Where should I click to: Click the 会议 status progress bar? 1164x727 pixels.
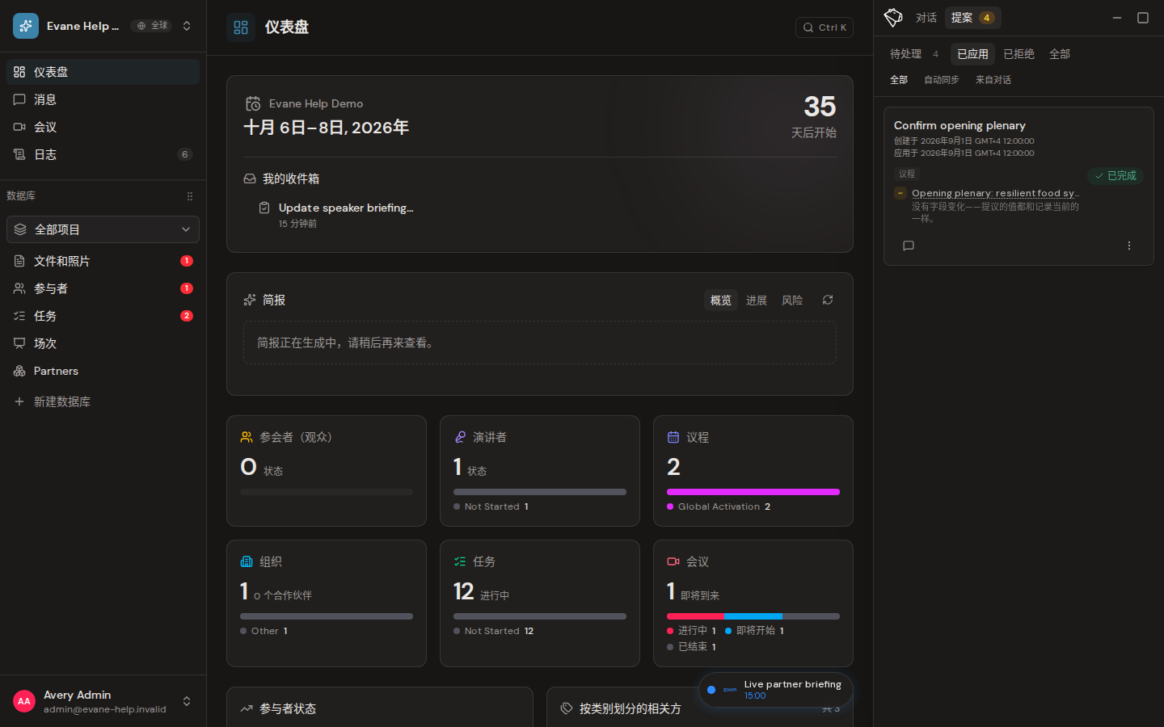(x=753, y=616)
